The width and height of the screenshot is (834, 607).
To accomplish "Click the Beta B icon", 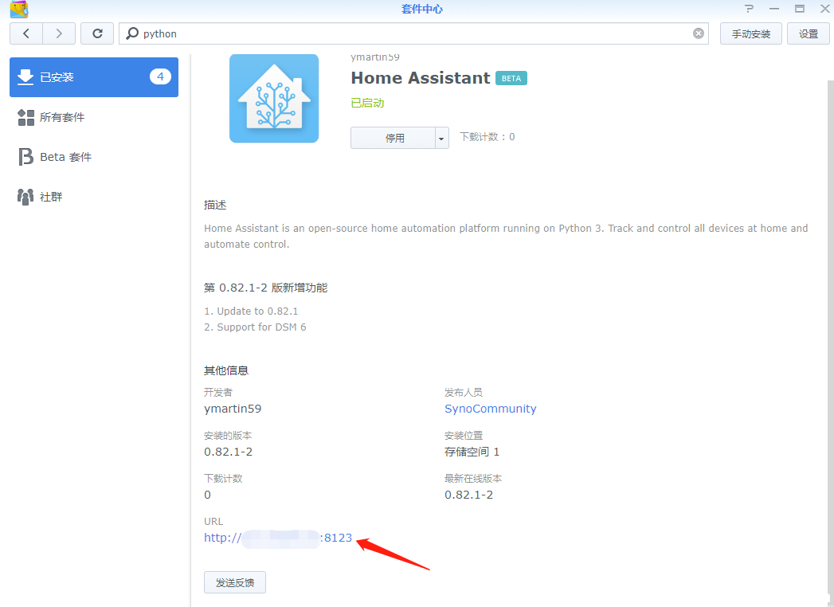I will click(25, 157).
